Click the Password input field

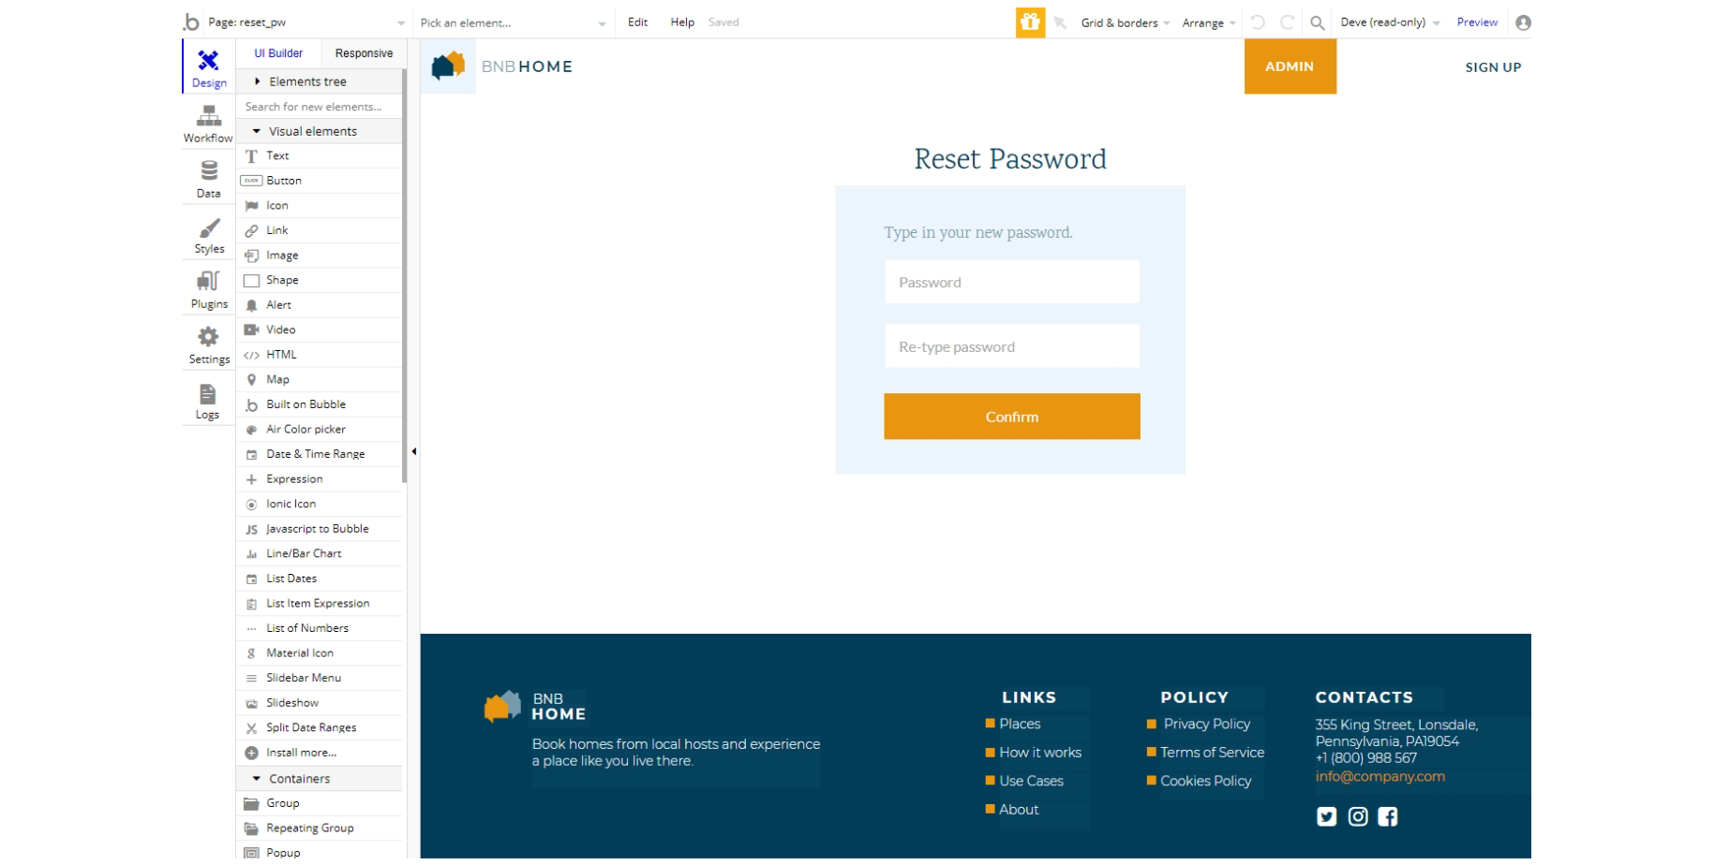[1011, 282]
